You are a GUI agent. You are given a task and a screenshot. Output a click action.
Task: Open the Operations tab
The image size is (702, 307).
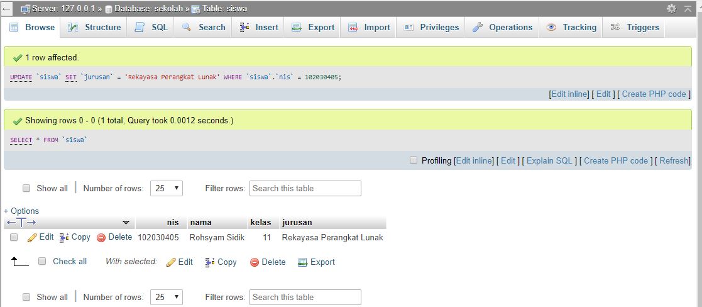503,27
